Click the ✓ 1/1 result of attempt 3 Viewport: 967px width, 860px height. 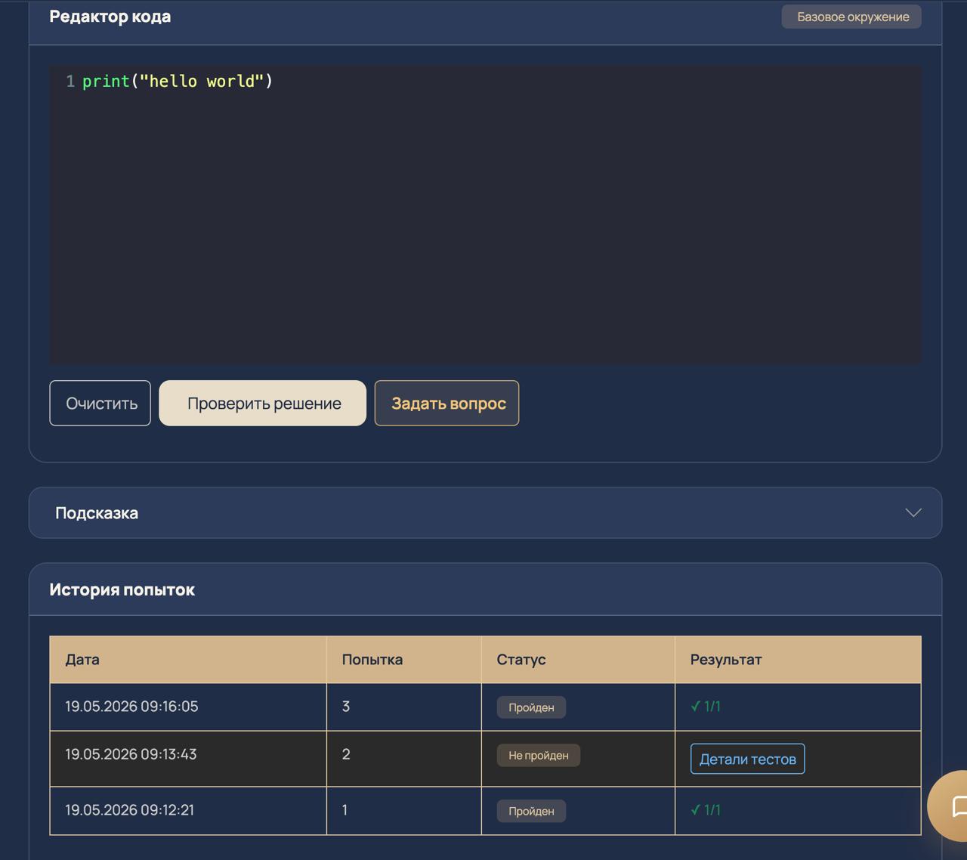click(706, 706)
